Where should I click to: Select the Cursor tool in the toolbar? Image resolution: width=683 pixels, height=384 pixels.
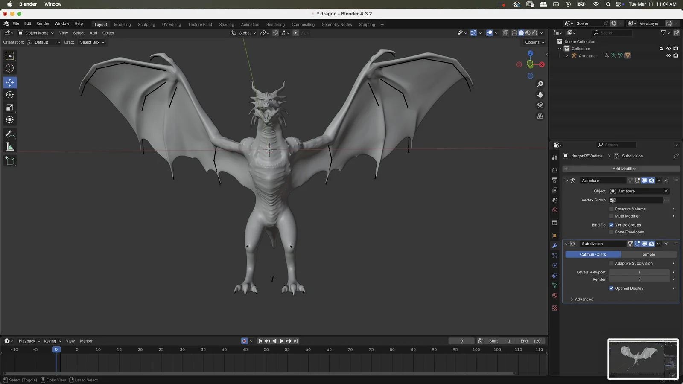[x=9, y=68]
